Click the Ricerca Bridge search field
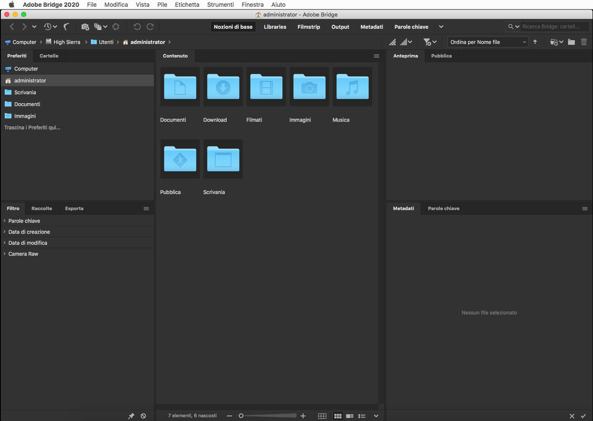This screenshot has width=593, height=421. [x=555, y=26]
